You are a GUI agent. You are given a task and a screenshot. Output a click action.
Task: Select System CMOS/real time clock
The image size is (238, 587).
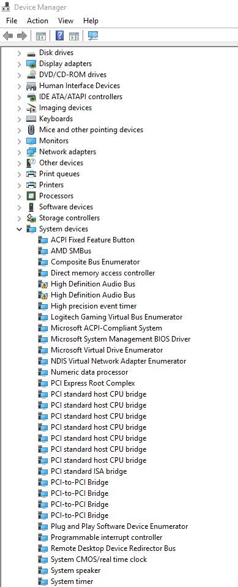99,559
